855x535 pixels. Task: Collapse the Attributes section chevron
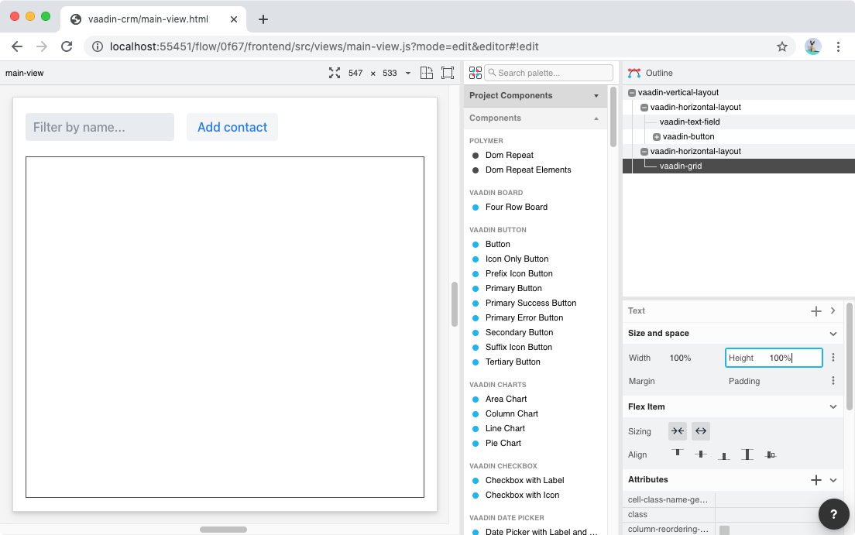833,481
